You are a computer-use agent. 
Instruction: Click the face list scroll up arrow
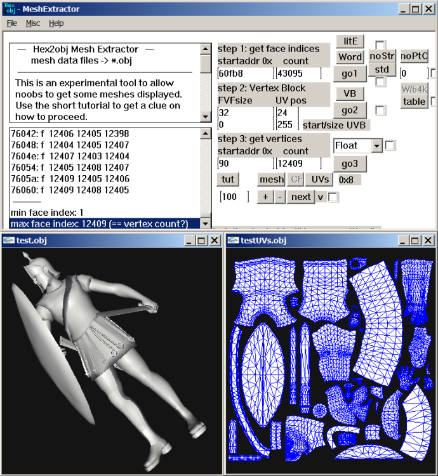(x=206, y=133)
